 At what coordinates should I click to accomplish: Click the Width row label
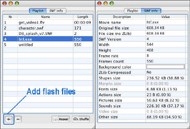[104, 45]
